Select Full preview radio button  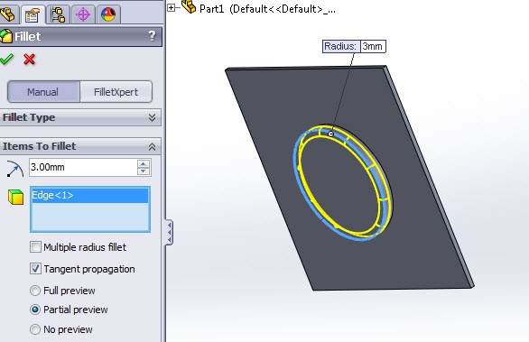coord(35,291)
